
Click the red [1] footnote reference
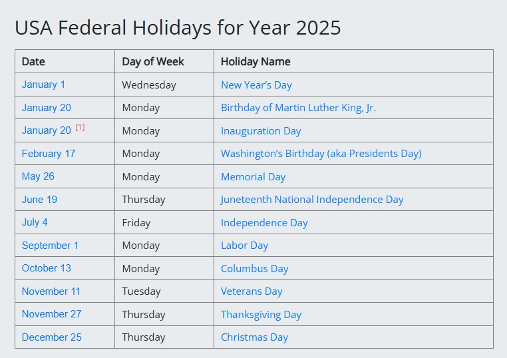(81, 127)
